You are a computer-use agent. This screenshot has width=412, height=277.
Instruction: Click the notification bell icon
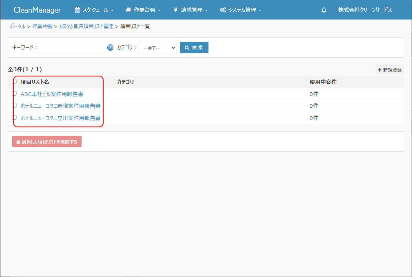[324, 10]
